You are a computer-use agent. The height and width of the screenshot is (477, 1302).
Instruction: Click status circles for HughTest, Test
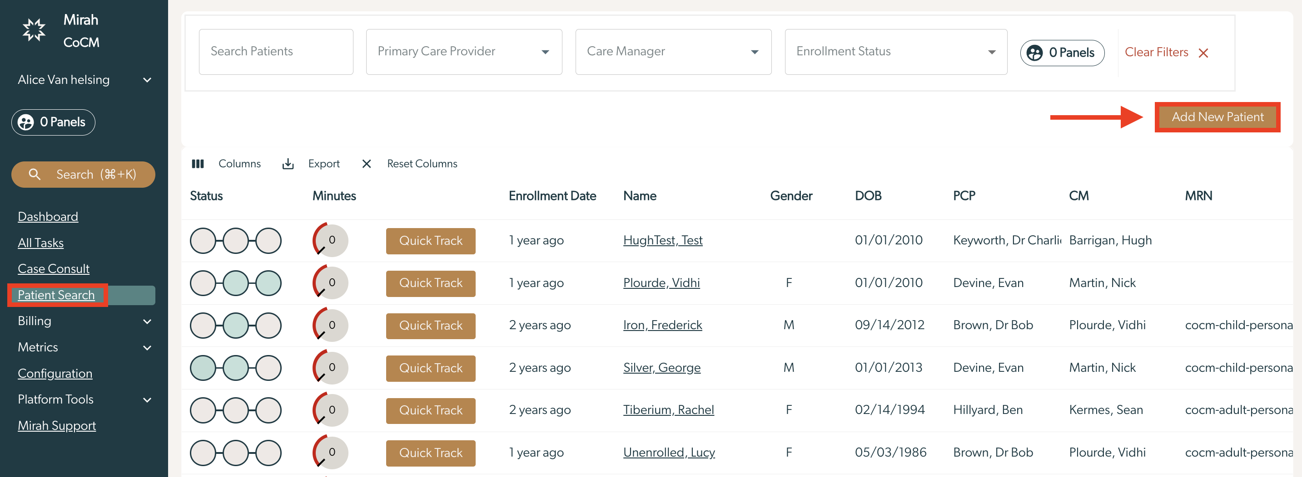[x=235, y=240]
